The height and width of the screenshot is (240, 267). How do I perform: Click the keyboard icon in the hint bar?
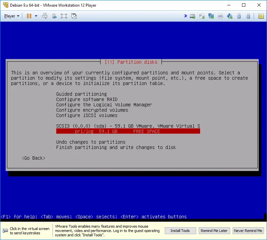tap(5, 231)
